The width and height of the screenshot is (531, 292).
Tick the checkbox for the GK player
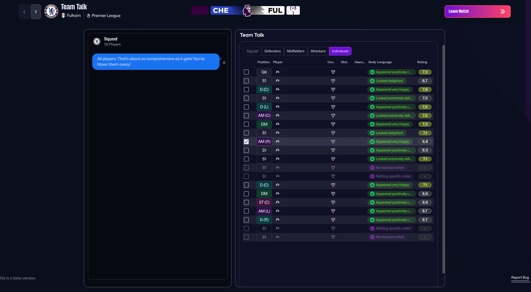pyautogui.click(x=246, y=72)
